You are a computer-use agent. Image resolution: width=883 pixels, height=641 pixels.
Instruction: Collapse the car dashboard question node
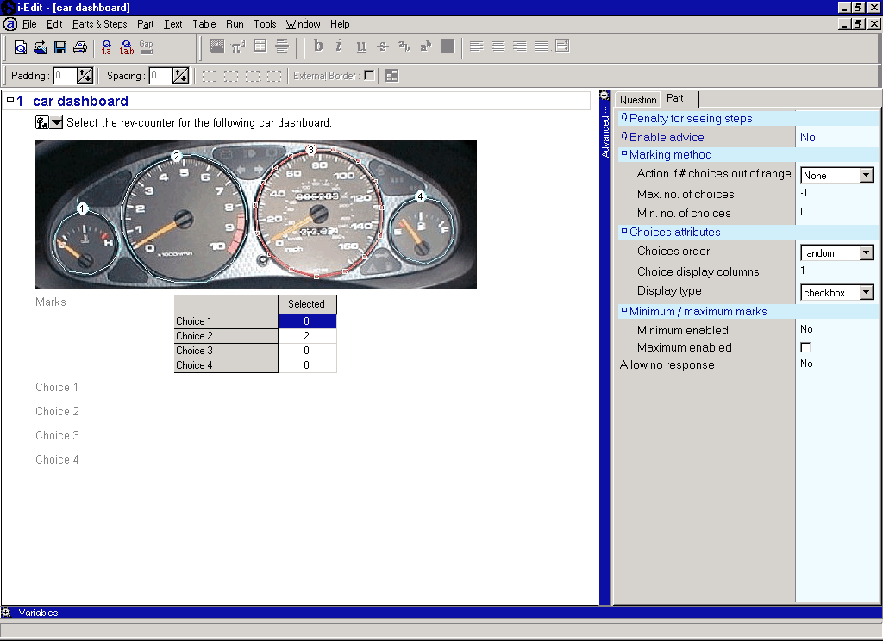[x=9, y=101]
